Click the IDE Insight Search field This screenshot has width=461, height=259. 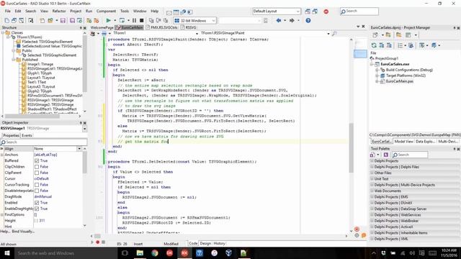(359, 12)
